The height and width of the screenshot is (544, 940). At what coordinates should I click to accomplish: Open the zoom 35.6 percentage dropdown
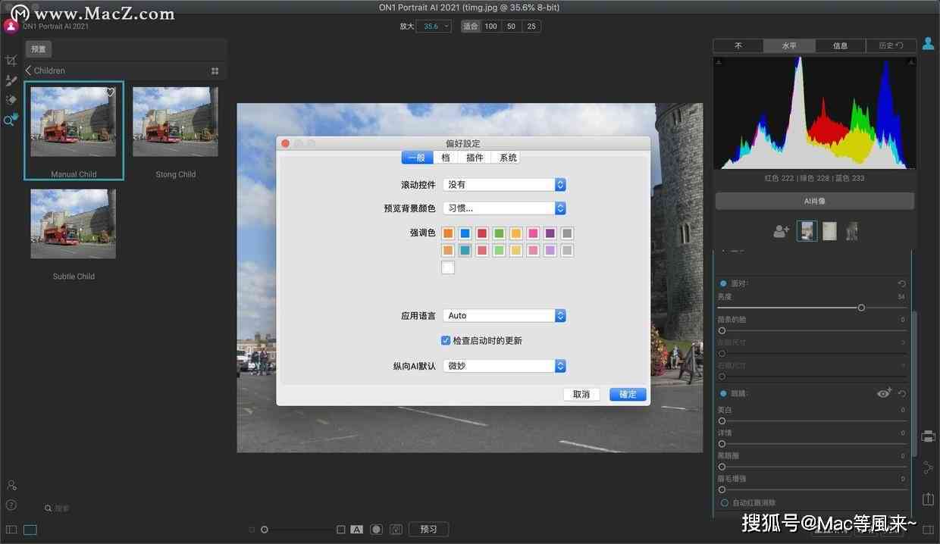[434, 27]
